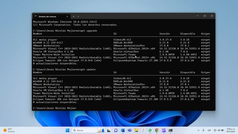The width and height of the screenshot is (238, 134).
Task: Open the purple app icon beside Chrome
Action: click(164, 130)
